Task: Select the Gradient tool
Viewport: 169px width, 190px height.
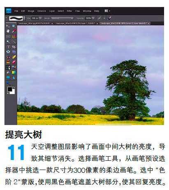Action: pos(14,72)
